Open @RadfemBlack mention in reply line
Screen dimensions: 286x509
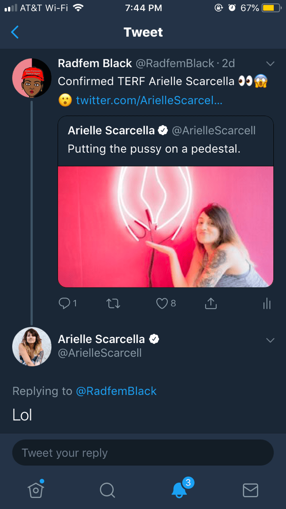116,391
